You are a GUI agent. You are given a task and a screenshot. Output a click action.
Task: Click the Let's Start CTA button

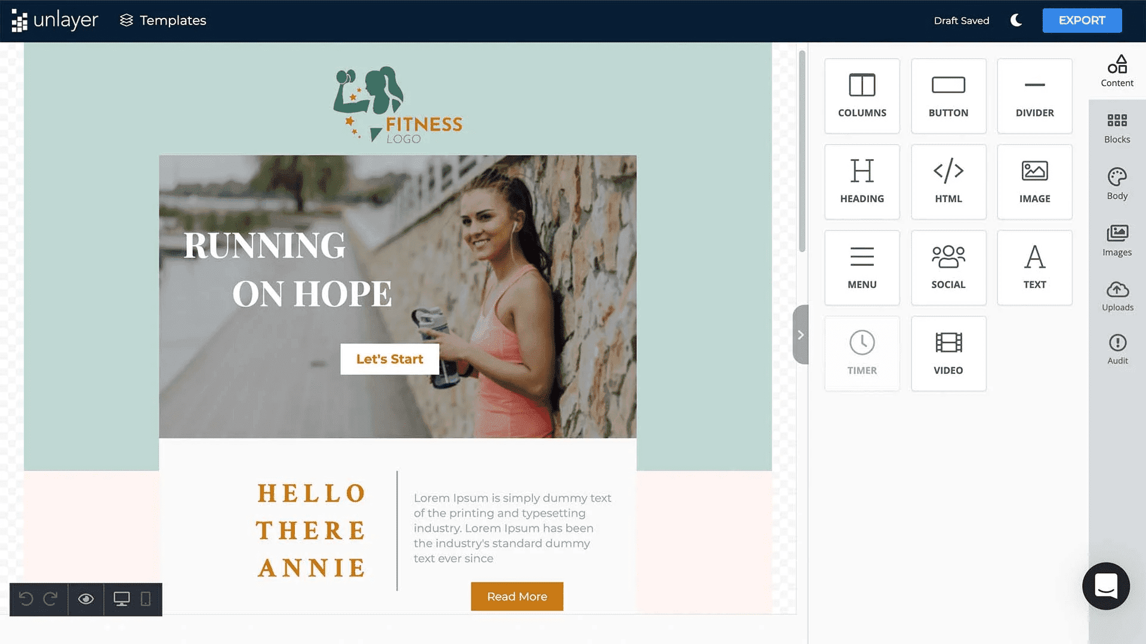coord(390,358)
